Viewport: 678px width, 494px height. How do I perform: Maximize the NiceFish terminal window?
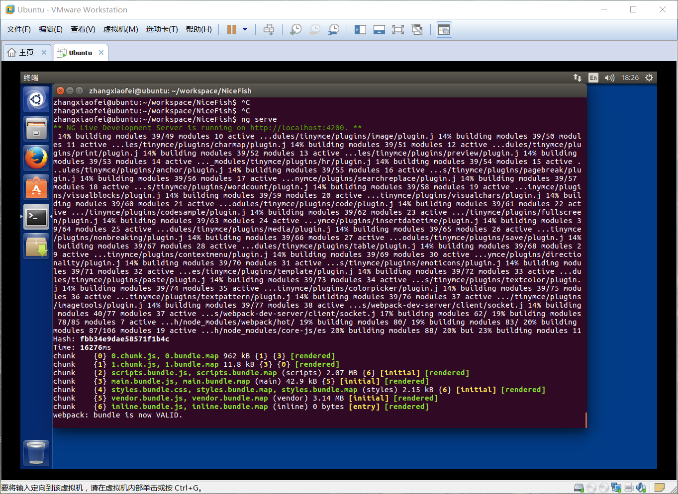click(x=79, y=90)
